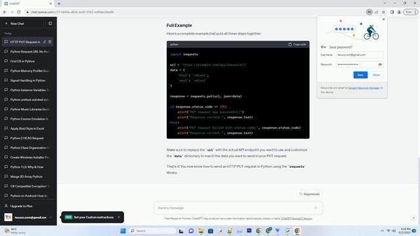The image size is (420, 236).
Task: Open Python on Android chat
Action: coord(28,196)
